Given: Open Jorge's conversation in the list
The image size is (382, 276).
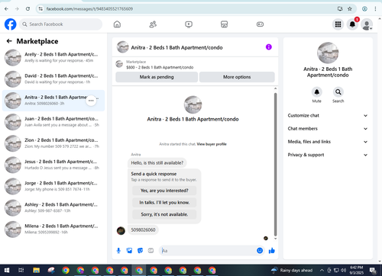Looking at the screenshot, I should [53, 186].
